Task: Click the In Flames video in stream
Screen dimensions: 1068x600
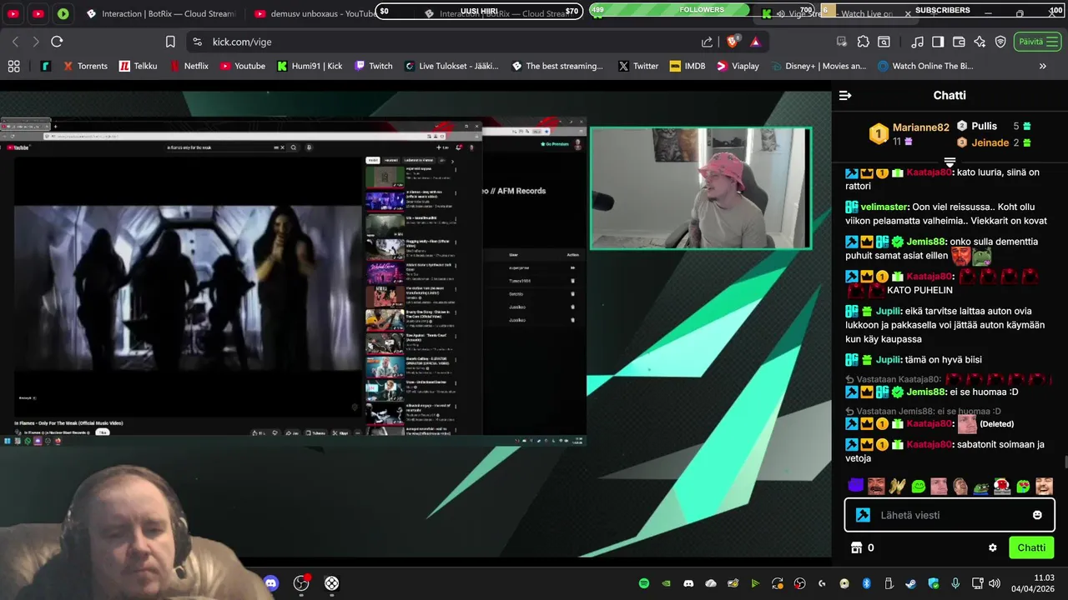Action: 187,287
